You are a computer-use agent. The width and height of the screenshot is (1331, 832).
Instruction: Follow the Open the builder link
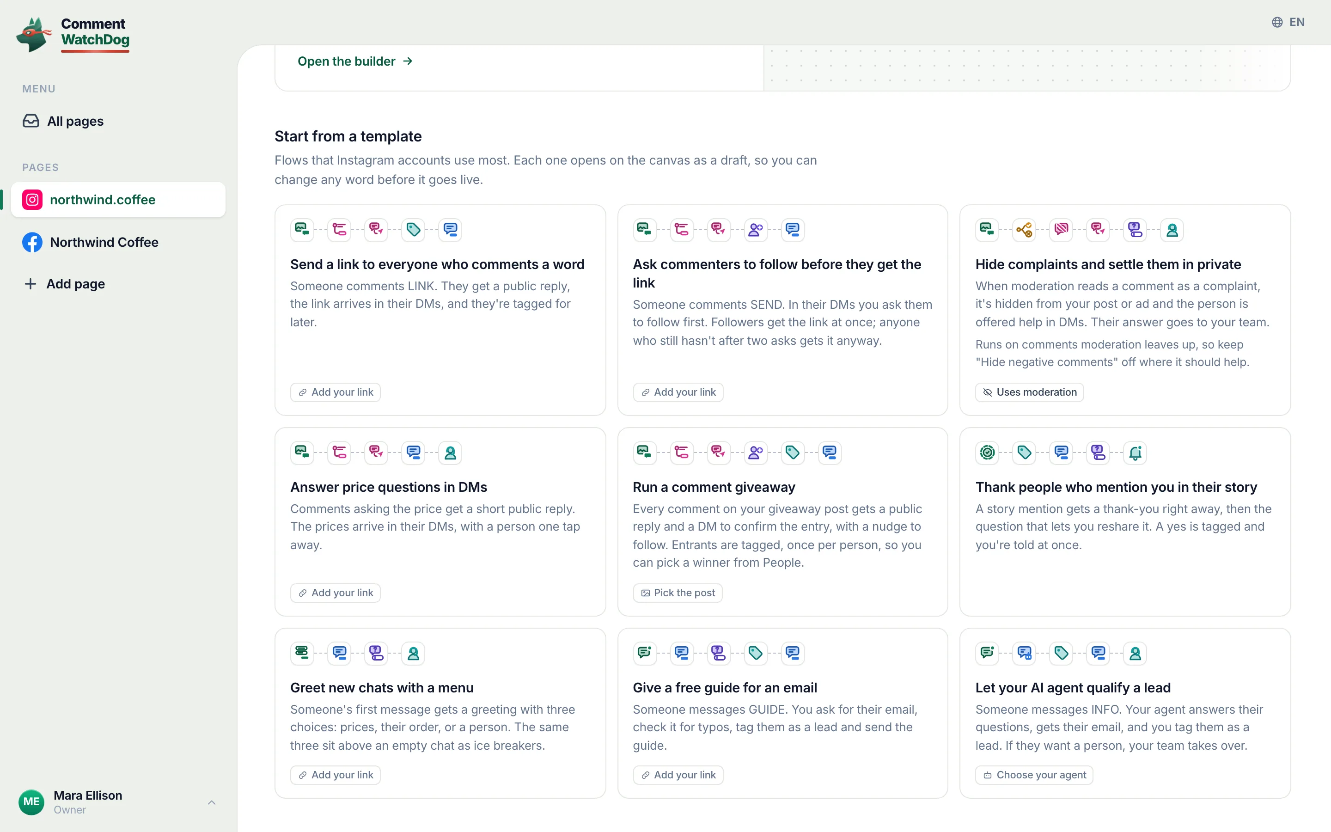355,61
